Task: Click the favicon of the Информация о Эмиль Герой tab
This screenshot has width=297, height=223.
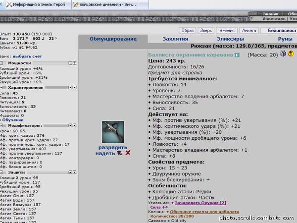Action: pyautogui.click(x=9, y=4)
